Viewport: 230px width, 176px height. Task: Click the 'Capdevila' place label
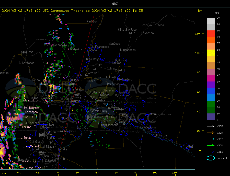coord(75,49)
